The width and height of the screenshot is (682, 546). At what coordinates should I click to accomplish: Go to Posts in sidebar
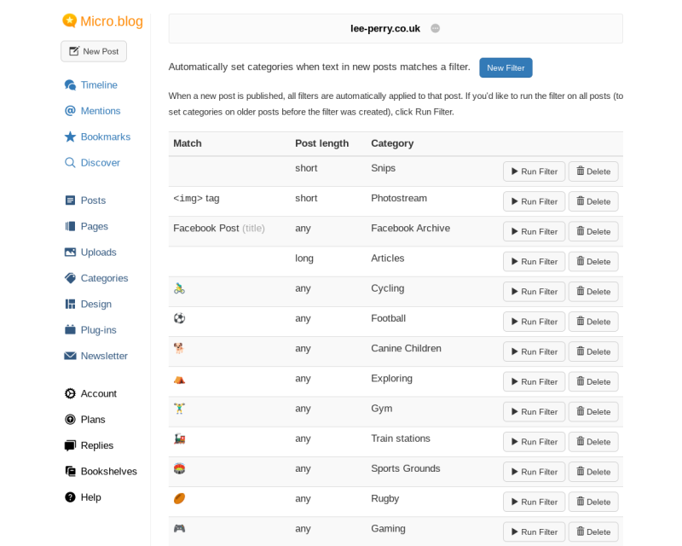[x=93, y=200]
